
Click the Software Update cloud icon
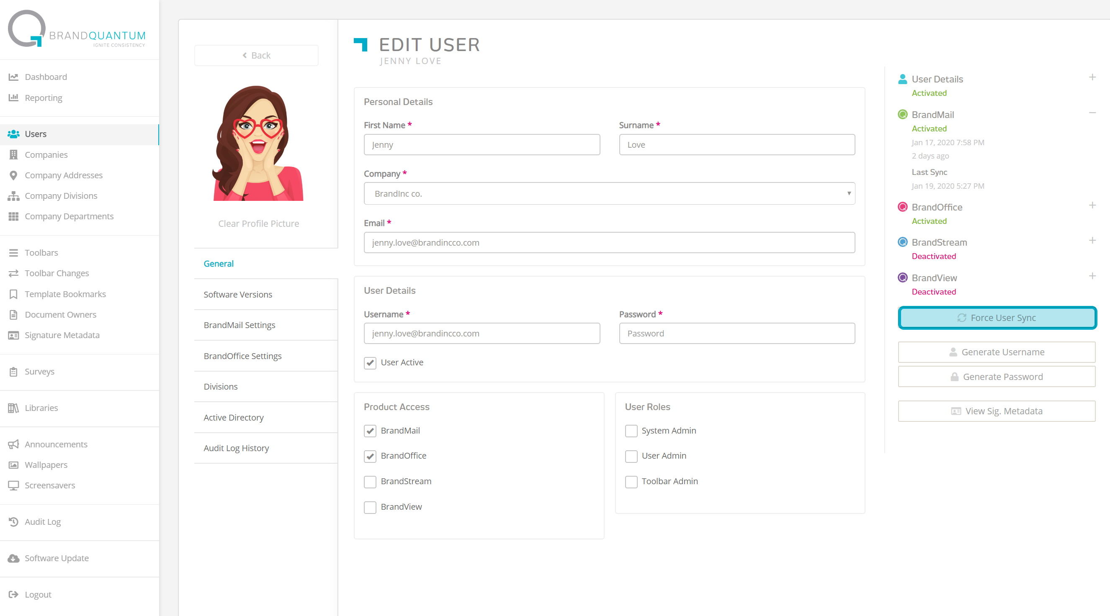(13, 558)
